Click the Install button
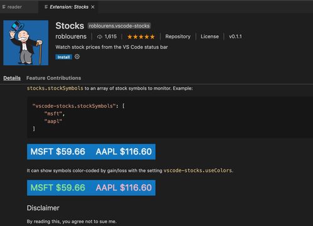Viewport: 313px width, 226px height. 63,57
